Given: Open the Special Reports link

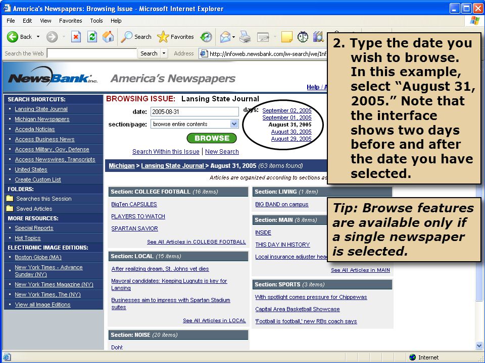Looking at the screenshot, I should click(x=34, y=228).
